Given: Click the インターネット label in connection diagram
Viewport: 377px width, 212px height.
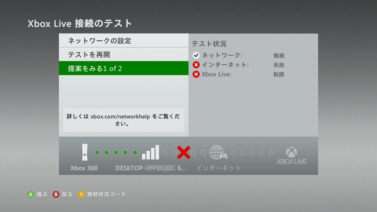Looking at the screenshot, I should click(x=219, y=168).
